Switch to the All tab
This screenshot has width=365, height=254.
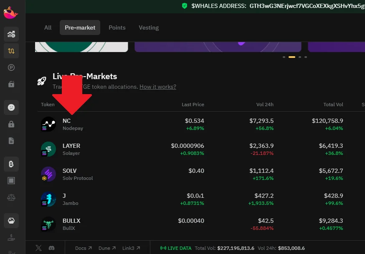(48, 27)
